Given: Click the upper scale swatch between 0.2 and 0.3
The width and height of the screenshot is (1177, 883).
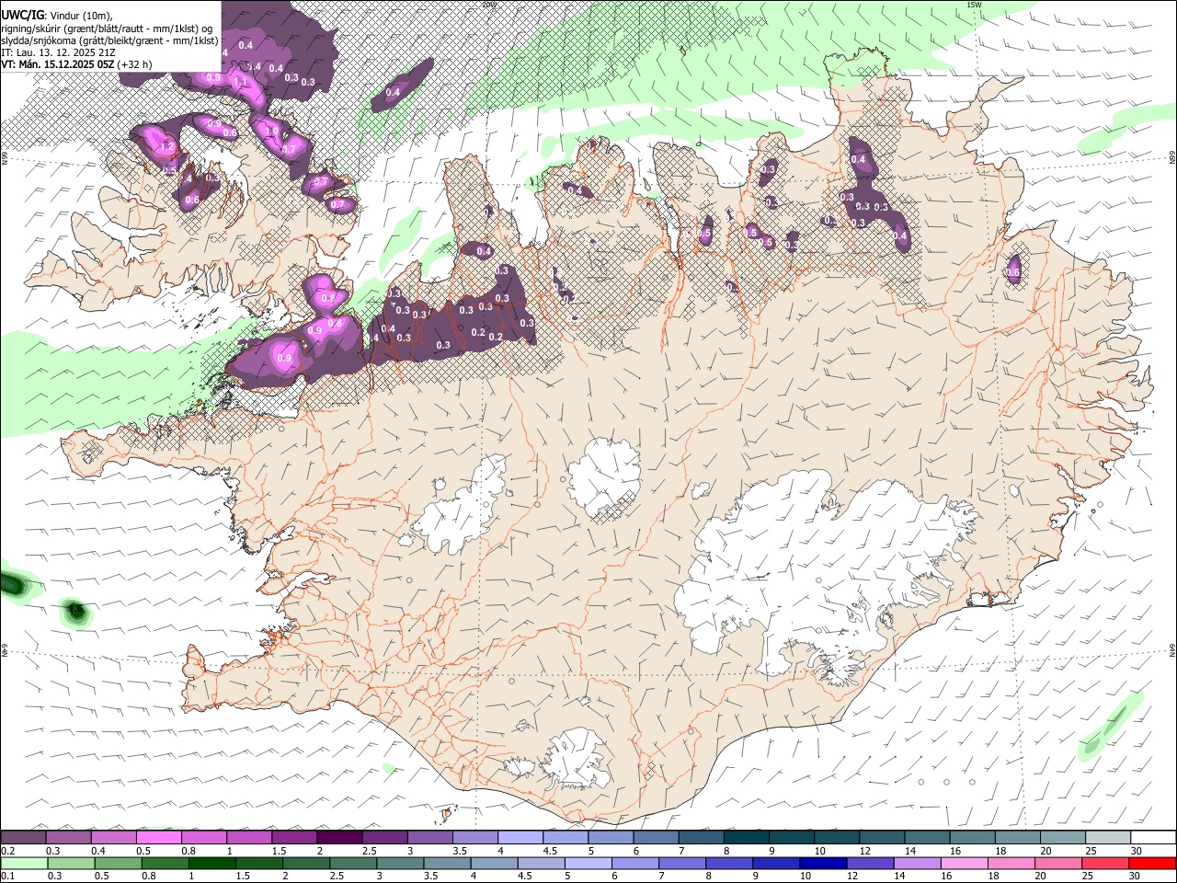Looking at the screenshot, I should tap(24, 838).
